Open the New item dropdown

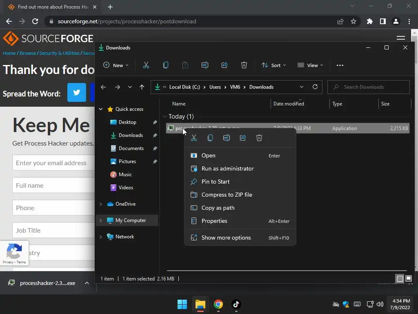(116, 65)
